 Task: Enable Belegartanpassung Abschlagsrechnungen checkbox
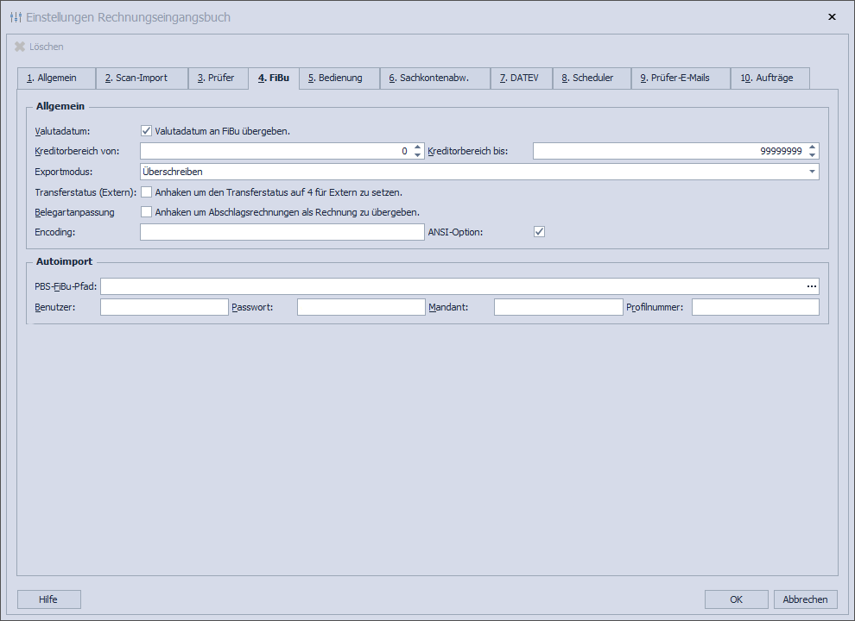pos(146,212)
